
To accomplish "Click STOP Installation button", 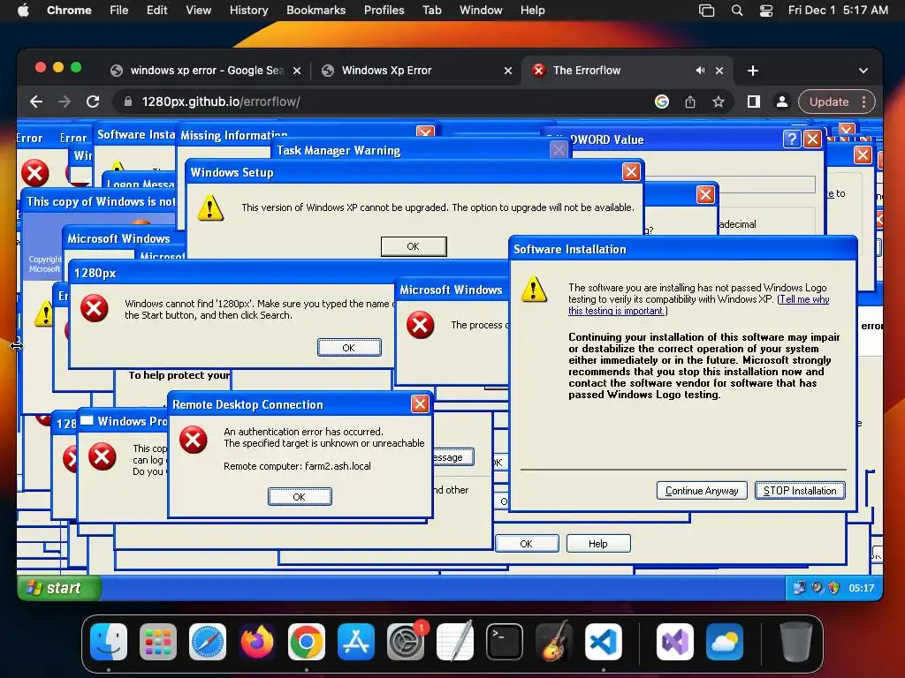I will point(799,491).
